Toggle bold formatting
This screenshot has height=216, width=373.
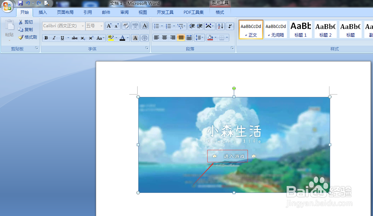[x=46, y=38]
